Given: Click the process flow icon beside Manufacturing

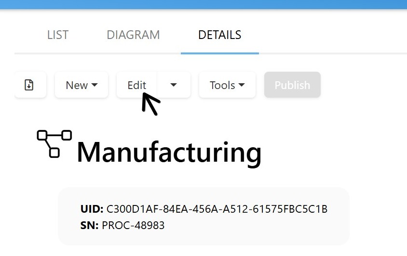Looking at the screenshot, I should click(x=54, y=144).
